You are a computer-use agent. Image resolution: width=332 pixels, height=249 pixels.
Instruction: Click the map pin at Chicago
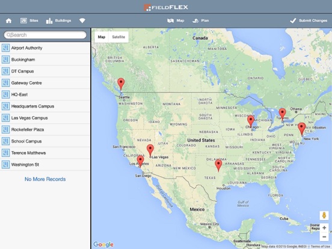[x=251, y=121]
